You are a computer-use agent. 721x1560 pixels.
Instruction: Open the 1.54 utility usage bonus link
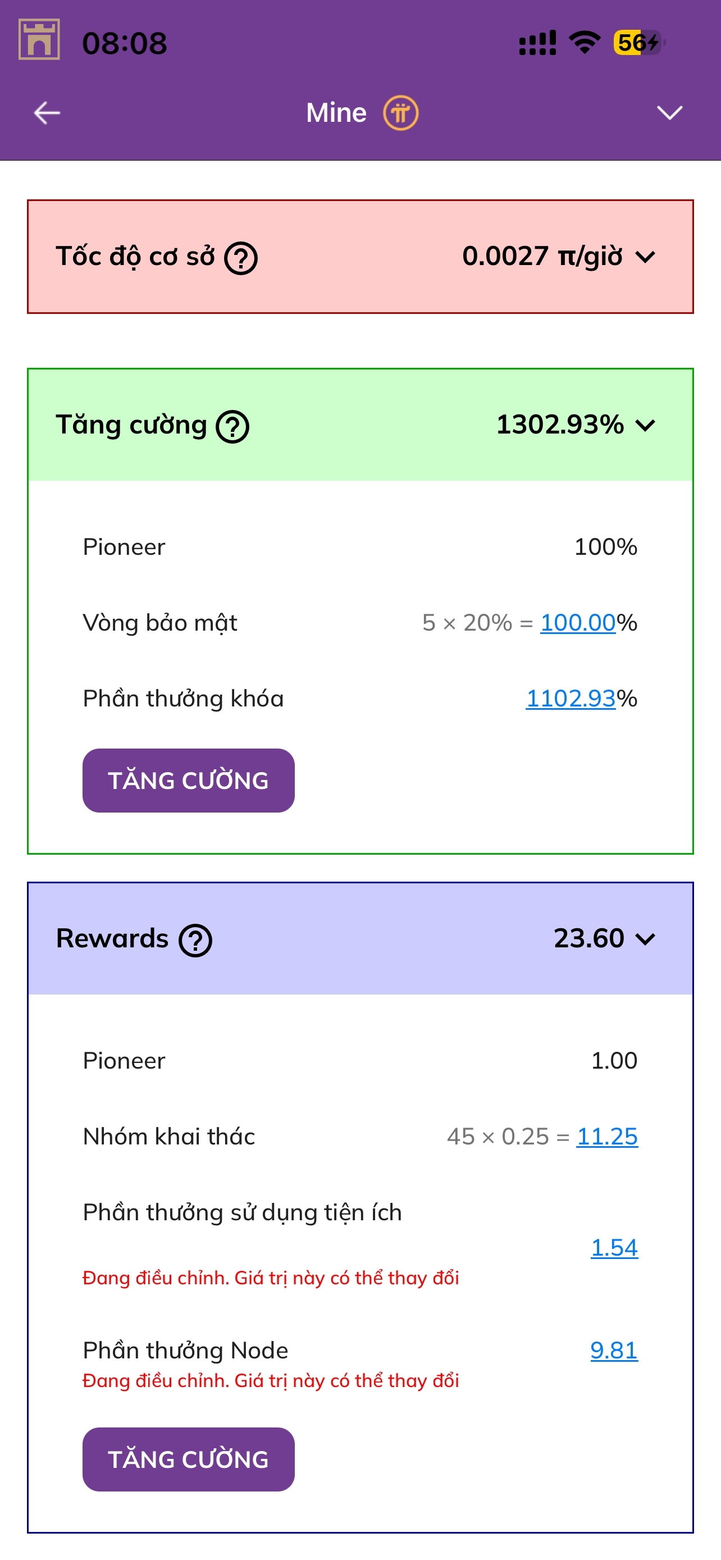pos(614,1248)
